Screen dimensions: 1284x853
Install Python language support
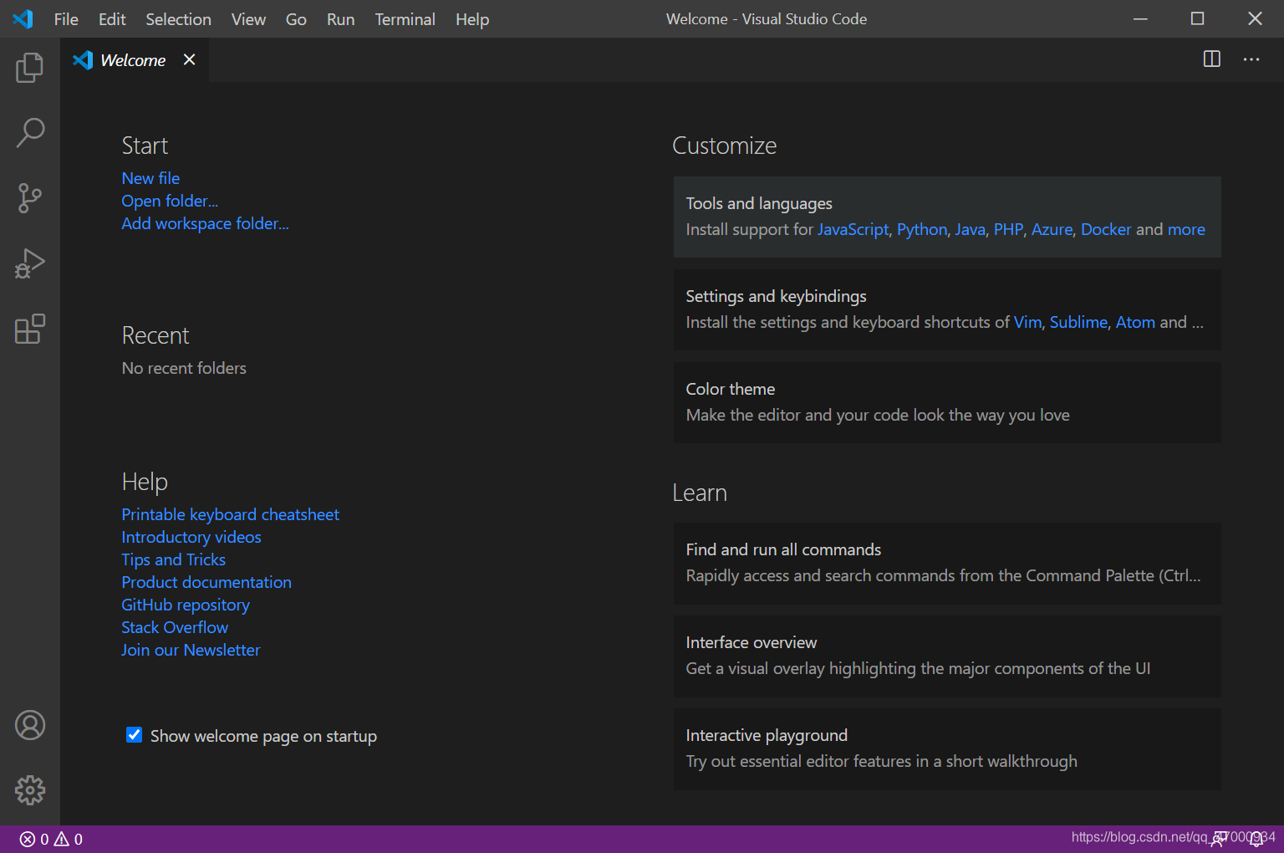(922, 229)
